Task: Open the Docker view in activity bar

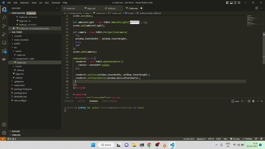Action: click(x=4, y=59)
